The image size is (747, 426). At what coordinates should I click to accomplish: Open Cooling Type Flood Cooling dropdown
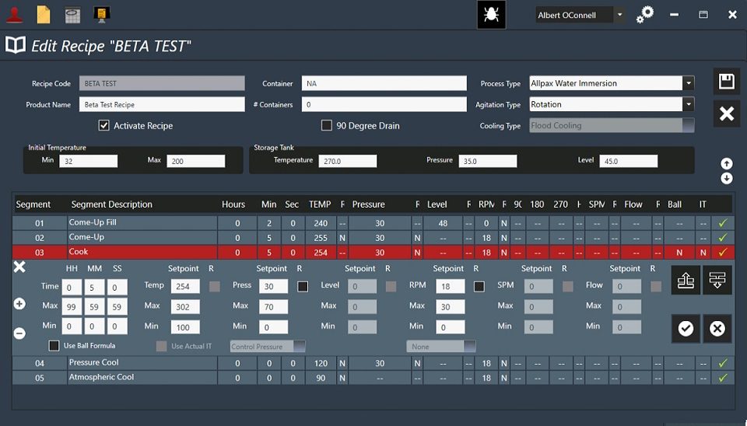coord(689,126)
